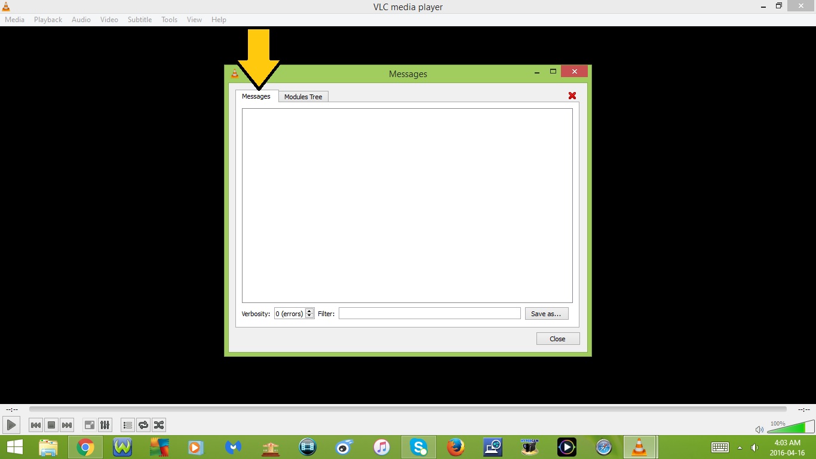The image size is (816, 459).
Task: Click the playback seek bar
Action: click(407, 409)
